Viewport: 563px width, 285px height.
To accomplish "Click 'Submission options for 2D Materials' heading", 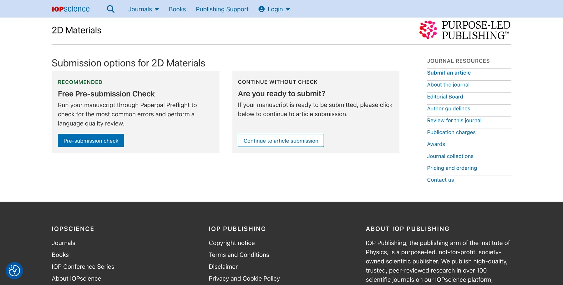I will pyautogui.click(x=128, y=63).
